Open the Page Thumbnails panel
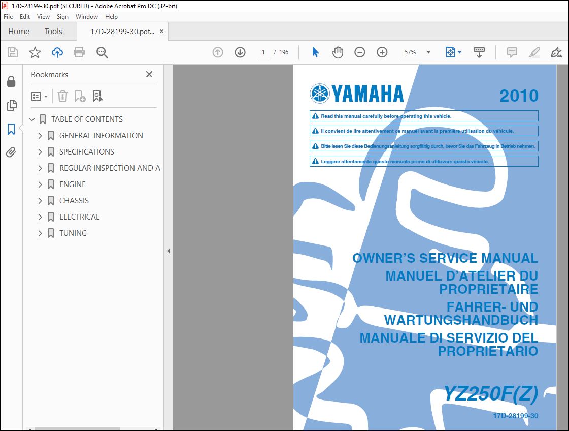Image resolution: width=569 pixels, height=431 pixels. pos(12,105)
